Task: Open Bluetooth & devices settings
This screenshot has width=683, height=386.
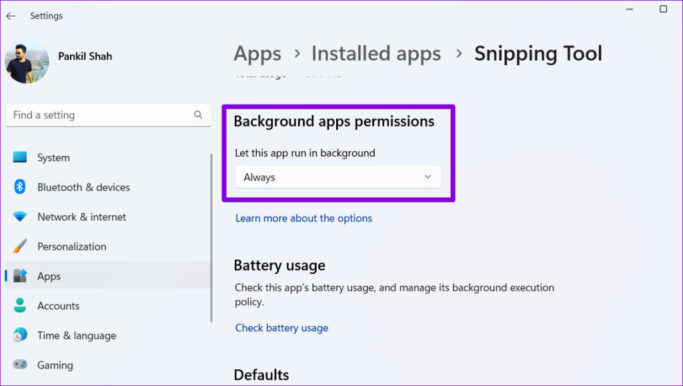Action: pos(19,187)
